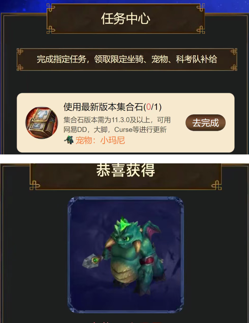The width and height of the screenshot is (249, 323).
Task: Select the 使用最新版本集合石 task title
Action: (x=103, y=107)
